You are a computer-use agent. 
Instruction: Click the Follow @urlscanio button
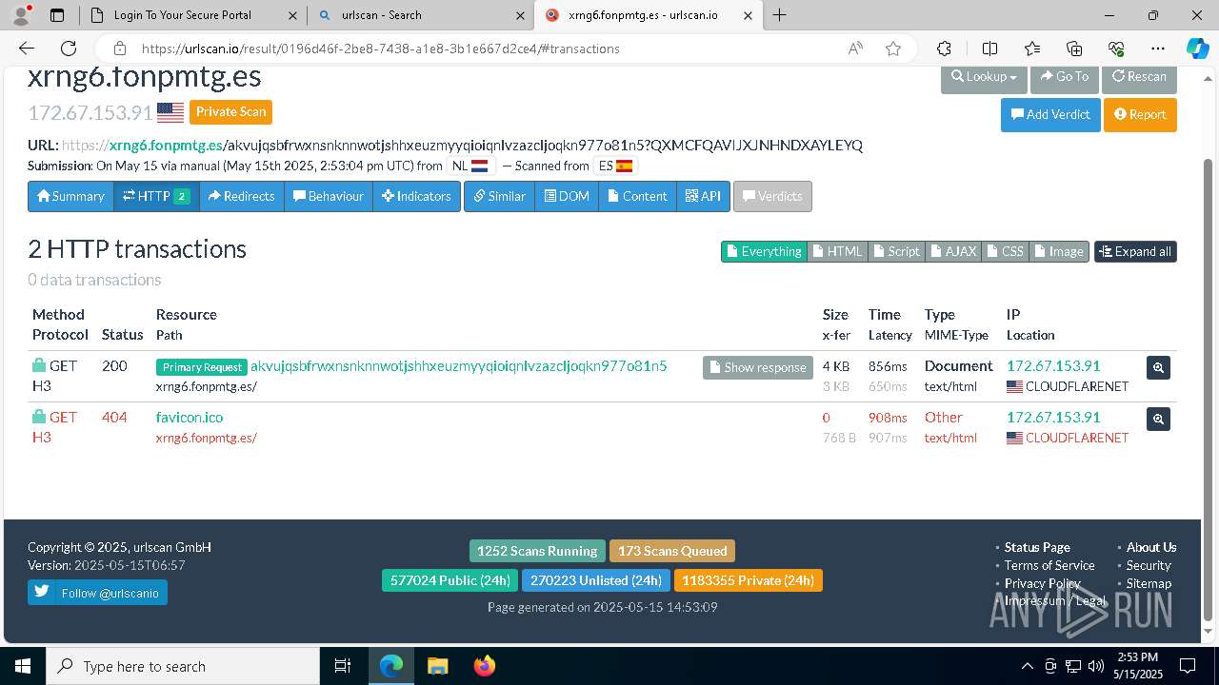[x=97, y=593]
